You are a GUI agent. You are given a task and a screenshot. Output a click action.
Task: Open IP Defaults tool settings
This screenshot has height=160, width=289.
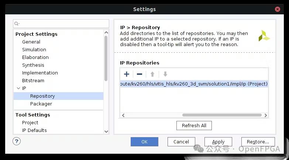pos(34,130)
